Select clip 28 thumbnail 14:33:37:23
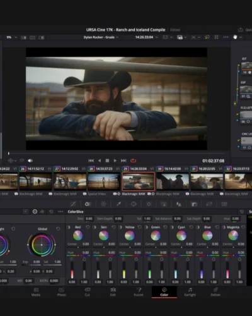The height and width of the screenshot is (316, 252). pyautogui.click(x=103, y=181)
